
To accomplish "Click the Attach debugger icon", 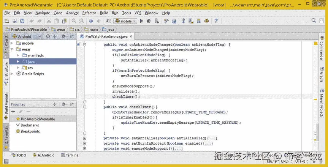I will [x=157, y=21].
